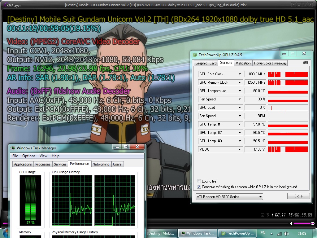Open the Users tab in Task Manager
The height and width of the screenshot is (238, 317).
(x=117, y=164)
